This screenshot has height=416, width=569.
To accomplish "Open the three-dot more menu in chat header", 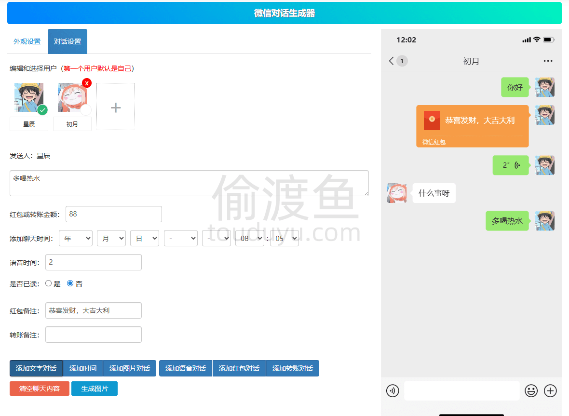I will [x=548, y=61].
